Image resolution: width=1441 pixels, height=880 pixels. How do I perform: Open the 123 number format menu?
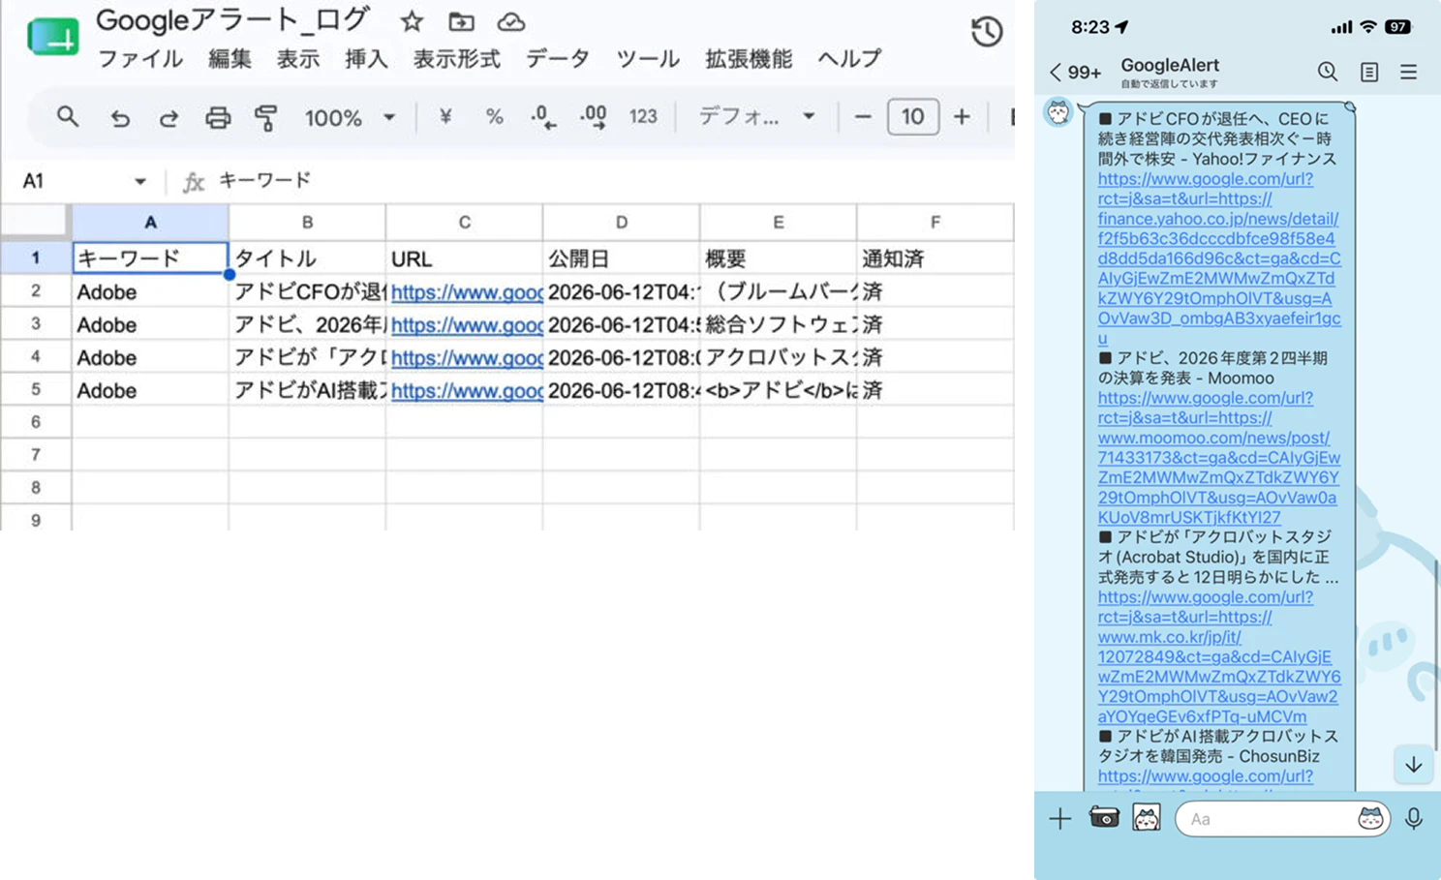pyautogui.click(x=643, y=117)
